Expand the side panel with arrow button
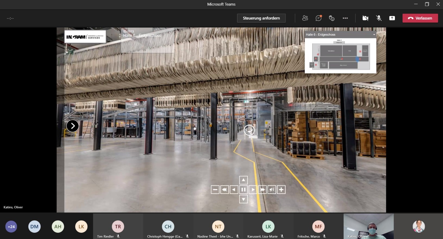This screenshot has width=443, height=239. [x=73, y=126]
